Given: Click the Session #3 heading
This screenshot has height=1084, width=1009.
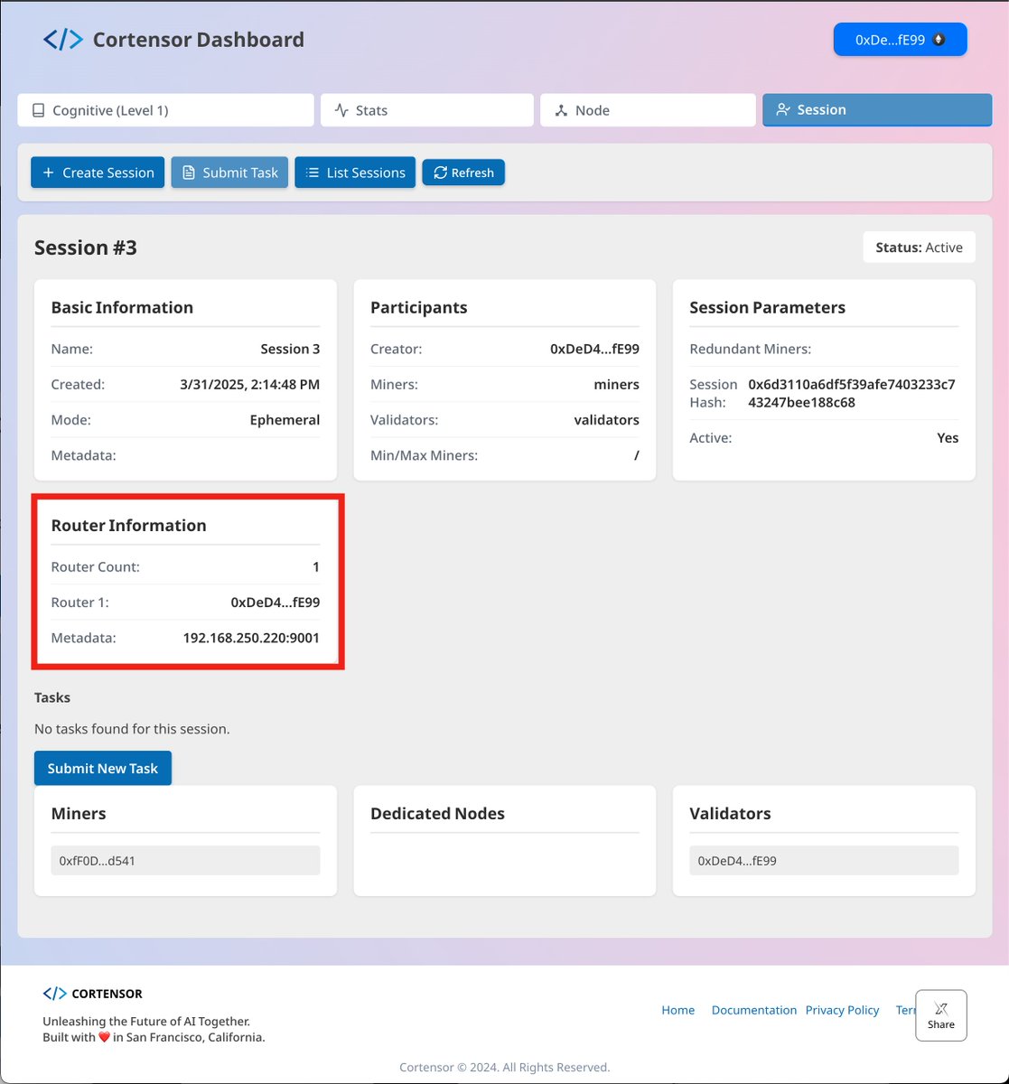Looking at the screenshot, I should coord(86,248).
